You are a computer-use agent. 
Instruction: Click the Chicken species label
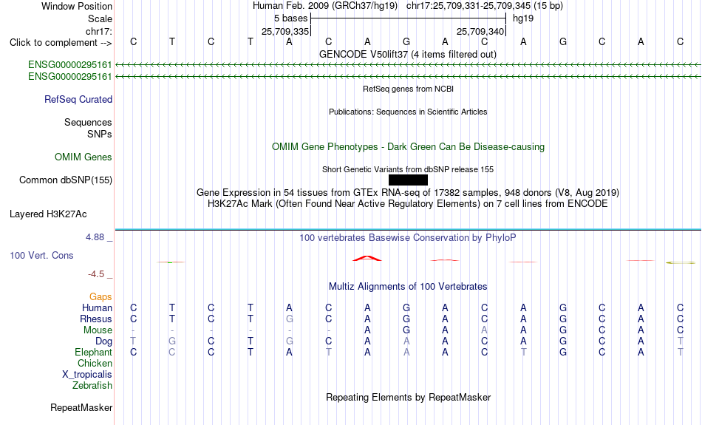(x=95, y=363)
